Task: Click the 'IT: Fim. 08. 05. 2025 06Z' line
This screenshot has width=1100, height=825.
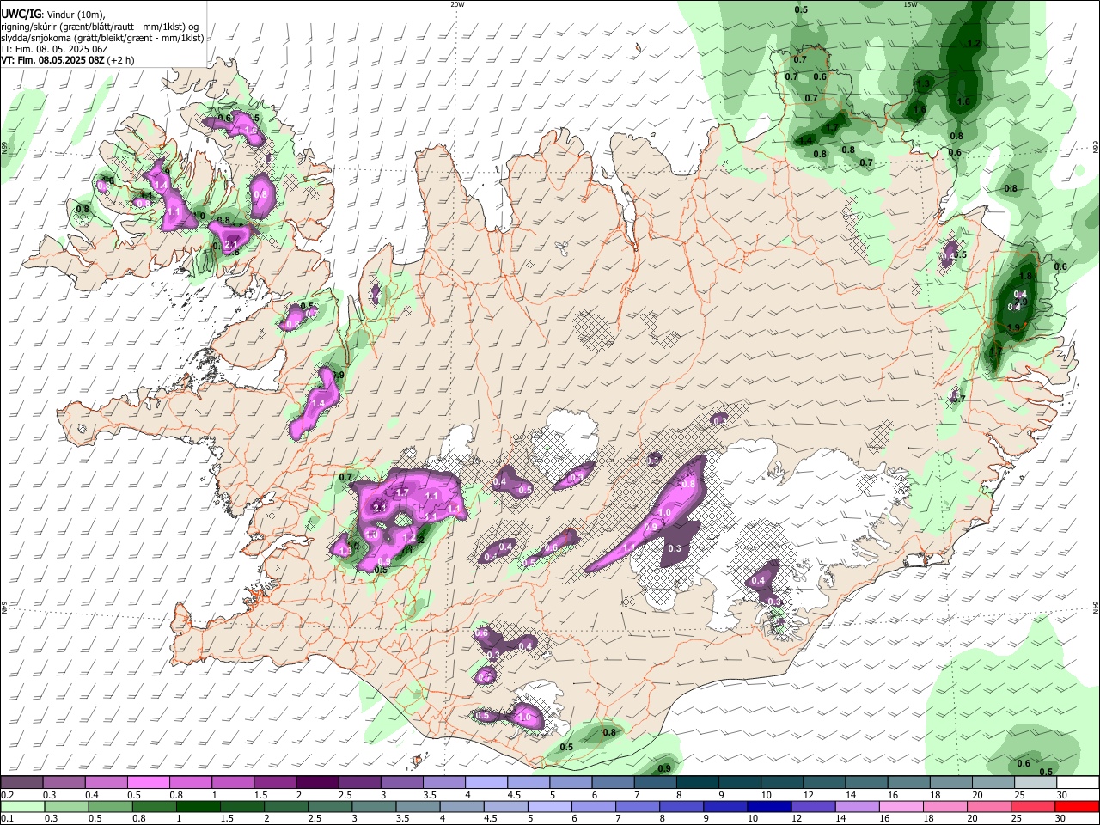Action: pyautogui.click(x=54, y=49)
